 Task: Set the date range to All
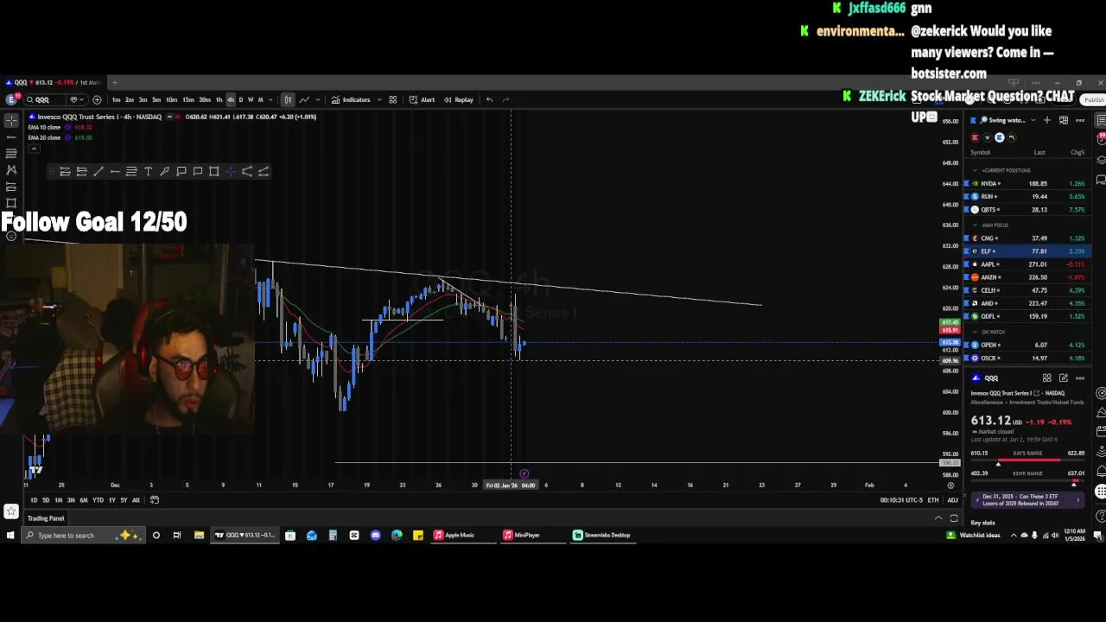136,500
